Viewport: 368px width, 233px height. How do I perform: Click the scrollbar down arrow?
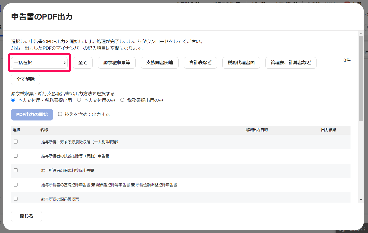tap(361, 200)
